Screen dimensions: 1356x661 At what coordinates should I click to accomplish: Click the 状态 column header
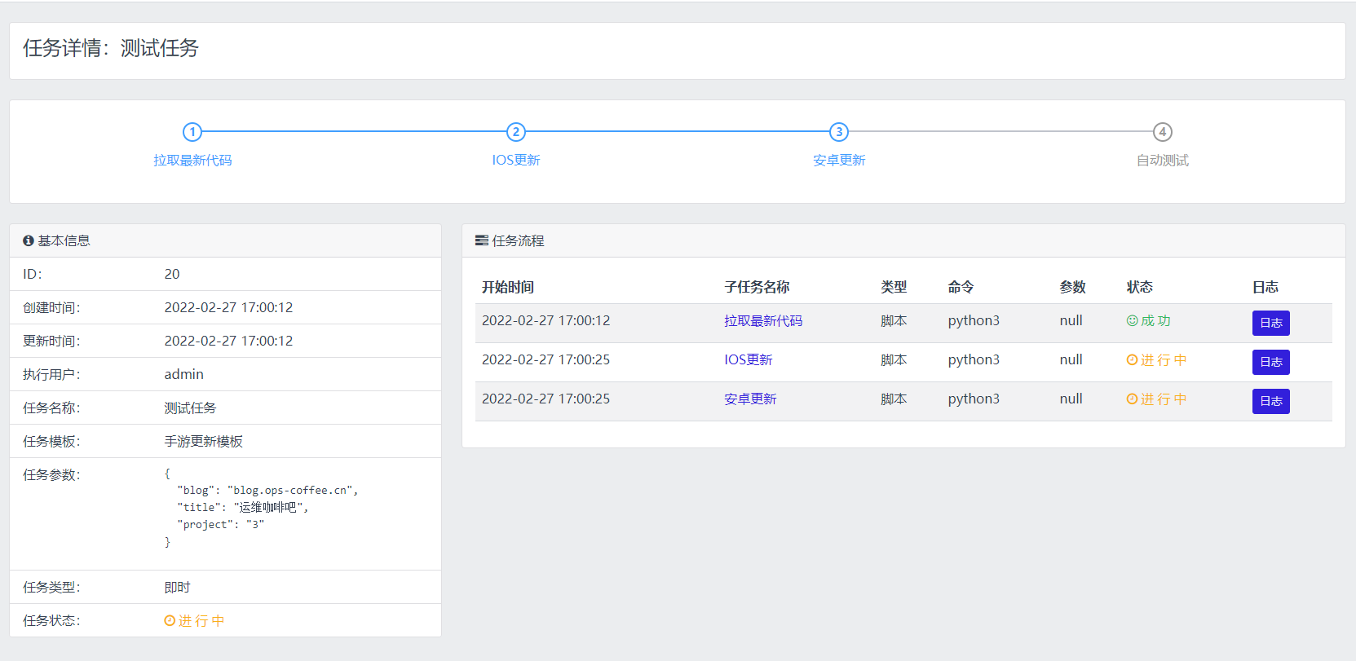1139,287
